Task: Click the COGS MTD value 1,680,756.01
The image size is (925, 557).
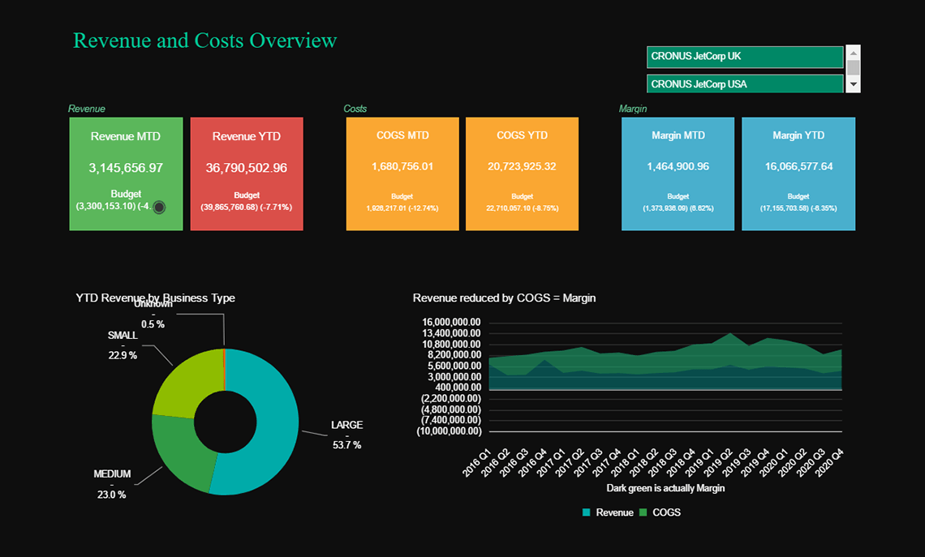Action: click(x=402, y=166)
